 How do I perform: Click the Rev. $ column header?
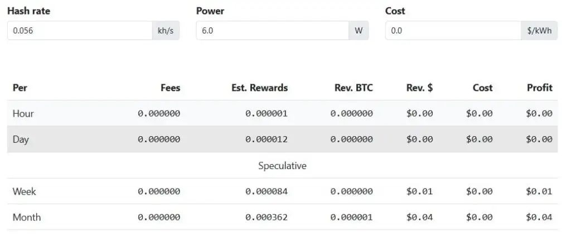tap(419, 88)
